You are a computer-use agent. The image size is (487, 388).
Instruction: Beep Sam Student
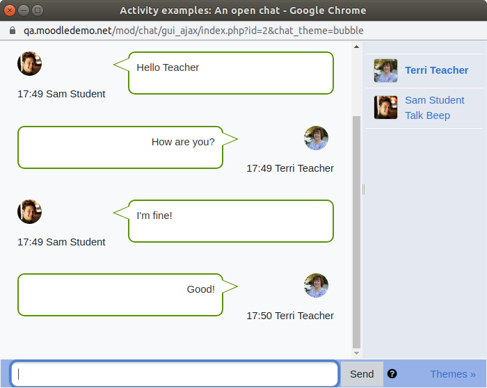coord(438,115)
